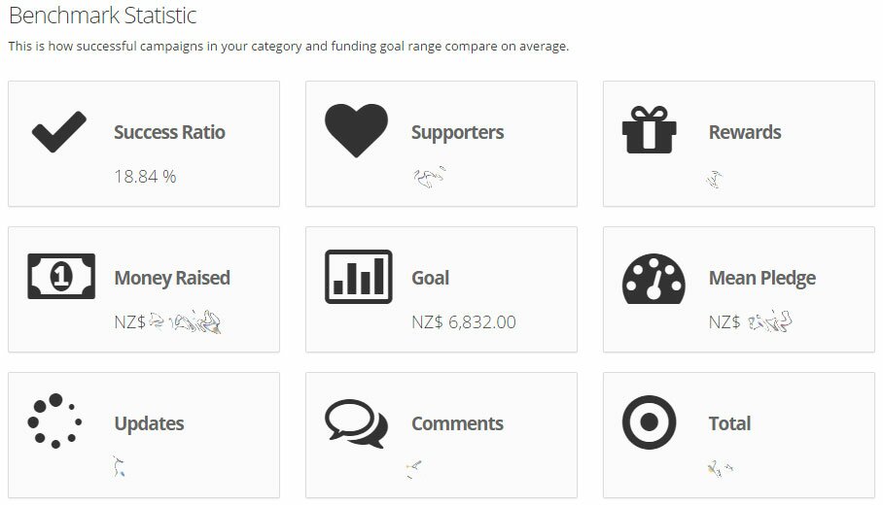
Task: Click the NZ$ 6,832.00 goal amount
Action: pos(464,322)
